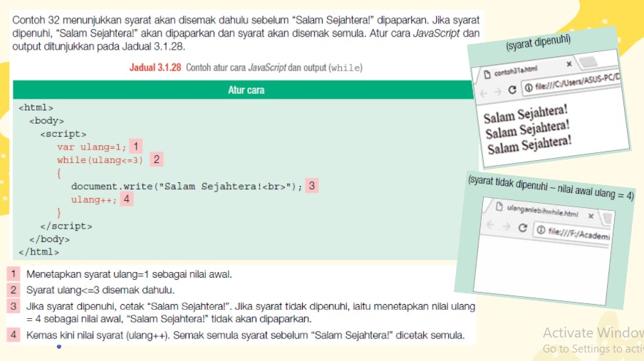This screenshot has height=361, width=644.
Task: Click the code line 'while(ulang<=3)'
Action: point(100,160)
